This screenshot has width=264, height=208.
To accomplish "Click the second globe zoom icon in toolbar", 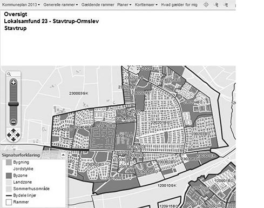I will coord(226,4).
